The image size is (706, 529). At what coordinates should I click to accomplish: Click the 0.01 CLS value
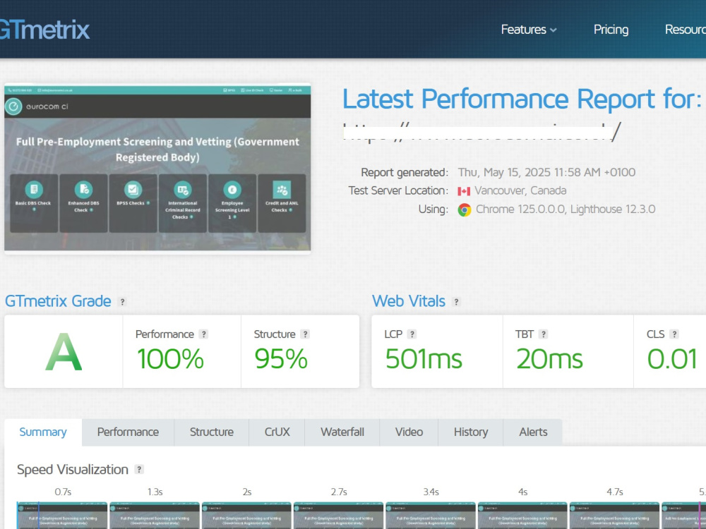672,360
